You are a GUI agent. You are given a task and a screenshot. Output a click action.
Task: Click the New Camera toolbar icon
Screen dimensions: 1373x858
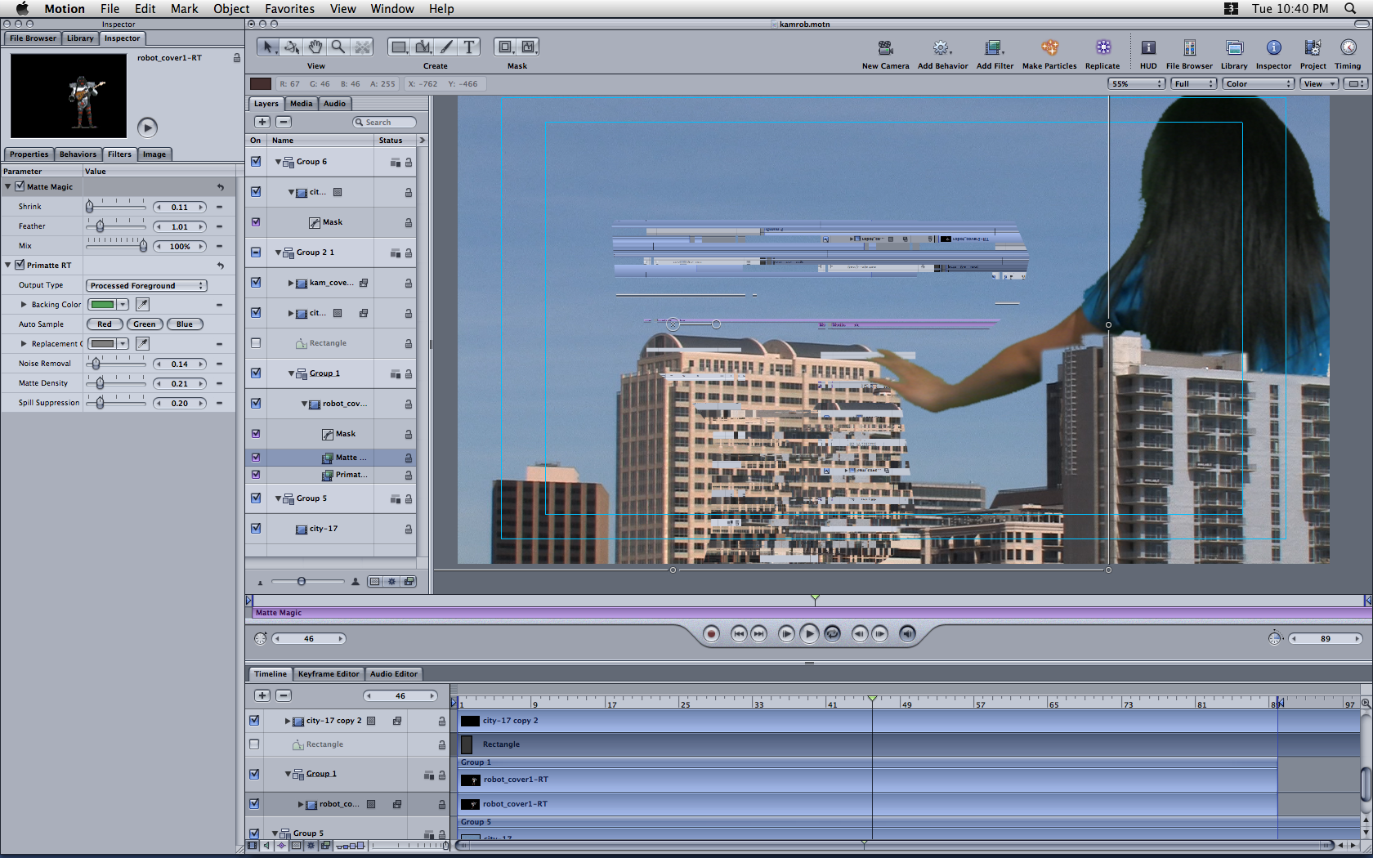(885, 48)
